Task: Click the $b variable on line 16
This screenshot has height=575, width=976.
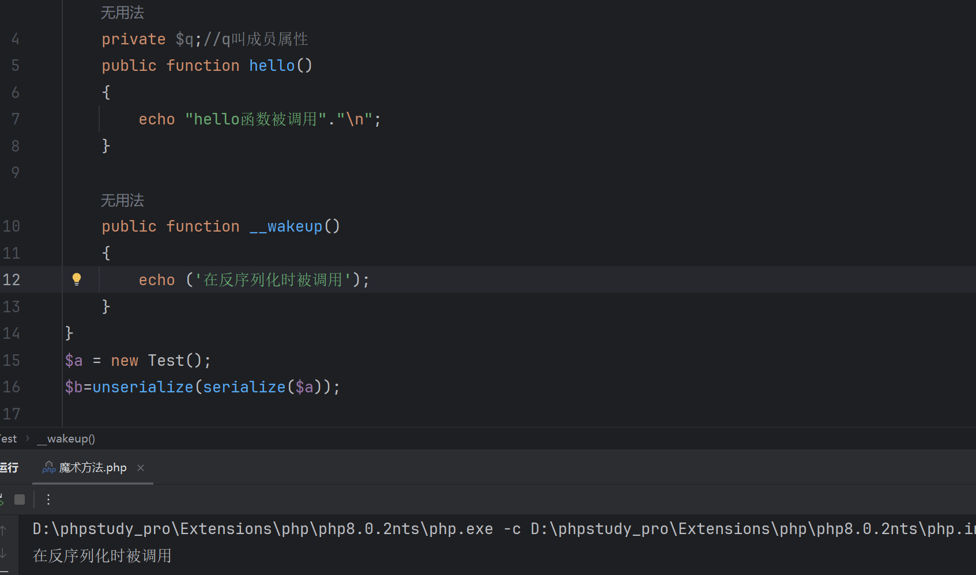Action: (x=74, y=387)
